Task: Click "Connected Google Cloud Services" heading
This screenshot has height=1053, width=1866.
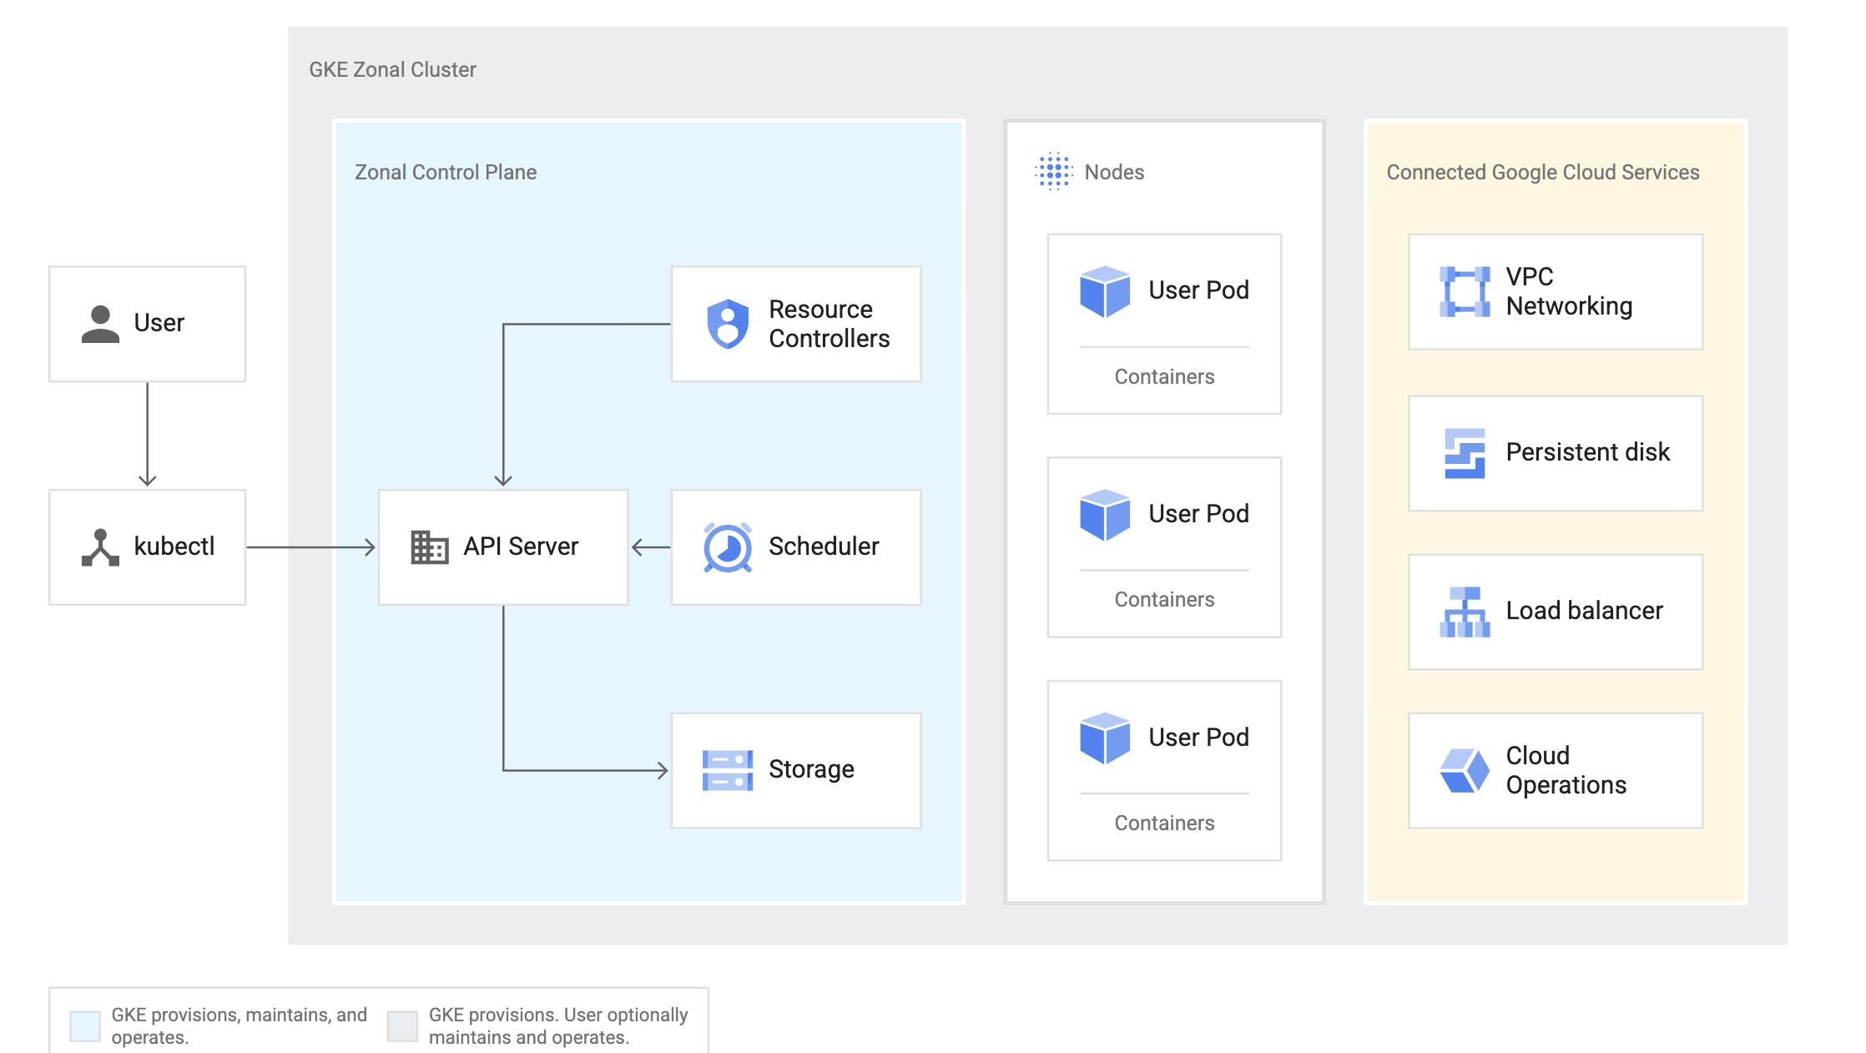Action: [1543, 172]
